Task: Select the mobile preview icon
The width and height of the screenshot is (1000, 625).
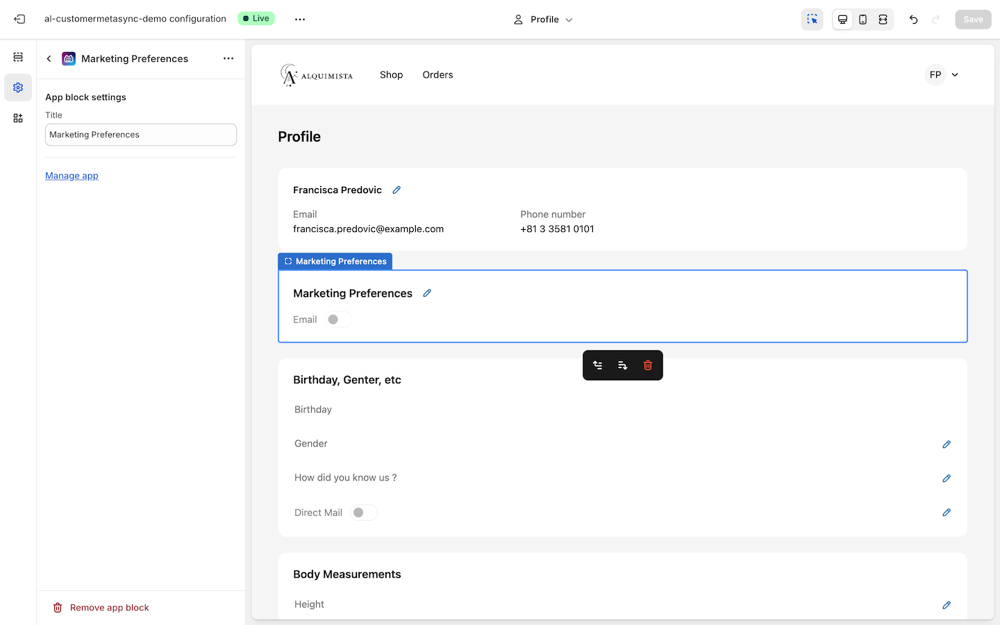Action: (x=862, y=19)
